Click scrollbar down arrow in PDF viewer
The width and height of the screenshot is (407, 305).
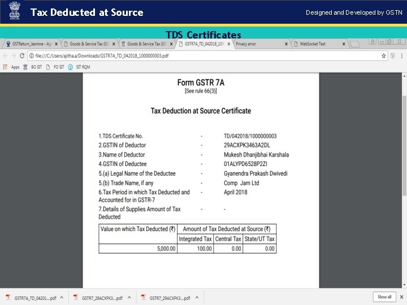(404, 285)
